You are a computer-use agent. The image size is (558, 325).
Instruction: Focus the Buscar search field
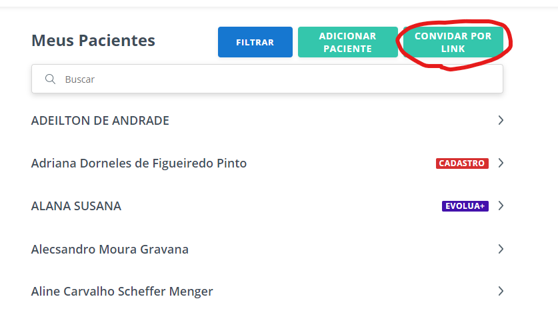point(267,79)
